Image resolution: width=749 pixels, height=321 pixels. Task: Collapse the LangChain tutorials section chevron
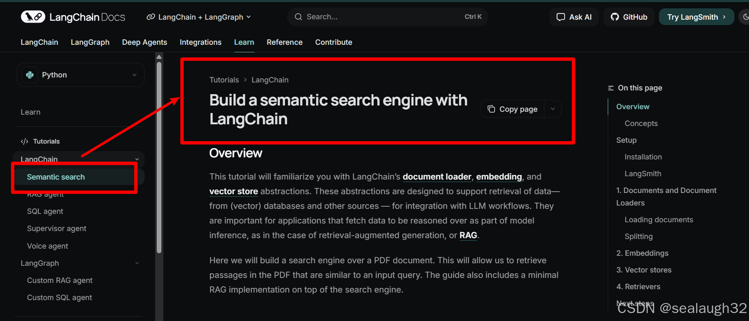[x=137, y=159]
